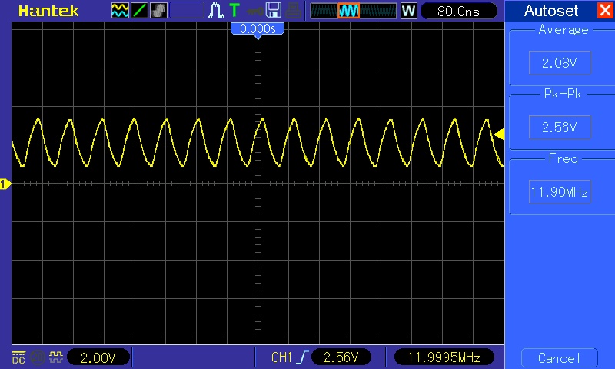Screen dimensions: 615x369
Task: Click the 0.000s horizontal trigger position marker
Action: click(x=258, y=29)
